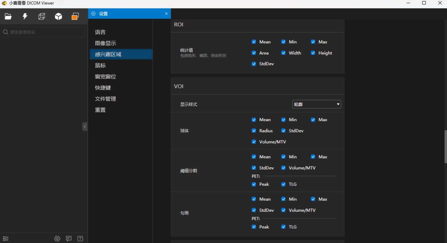The width and height of the screenshot is (447, 243).
Task: Disable TLG under 阈值分割
Action: click(x=283, y=184)
